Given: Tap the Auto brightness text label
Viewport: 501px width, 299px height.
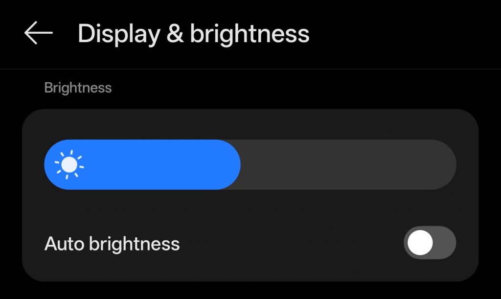Looking at the screenshot, I should pyautogui.click(x=112, y=243).
